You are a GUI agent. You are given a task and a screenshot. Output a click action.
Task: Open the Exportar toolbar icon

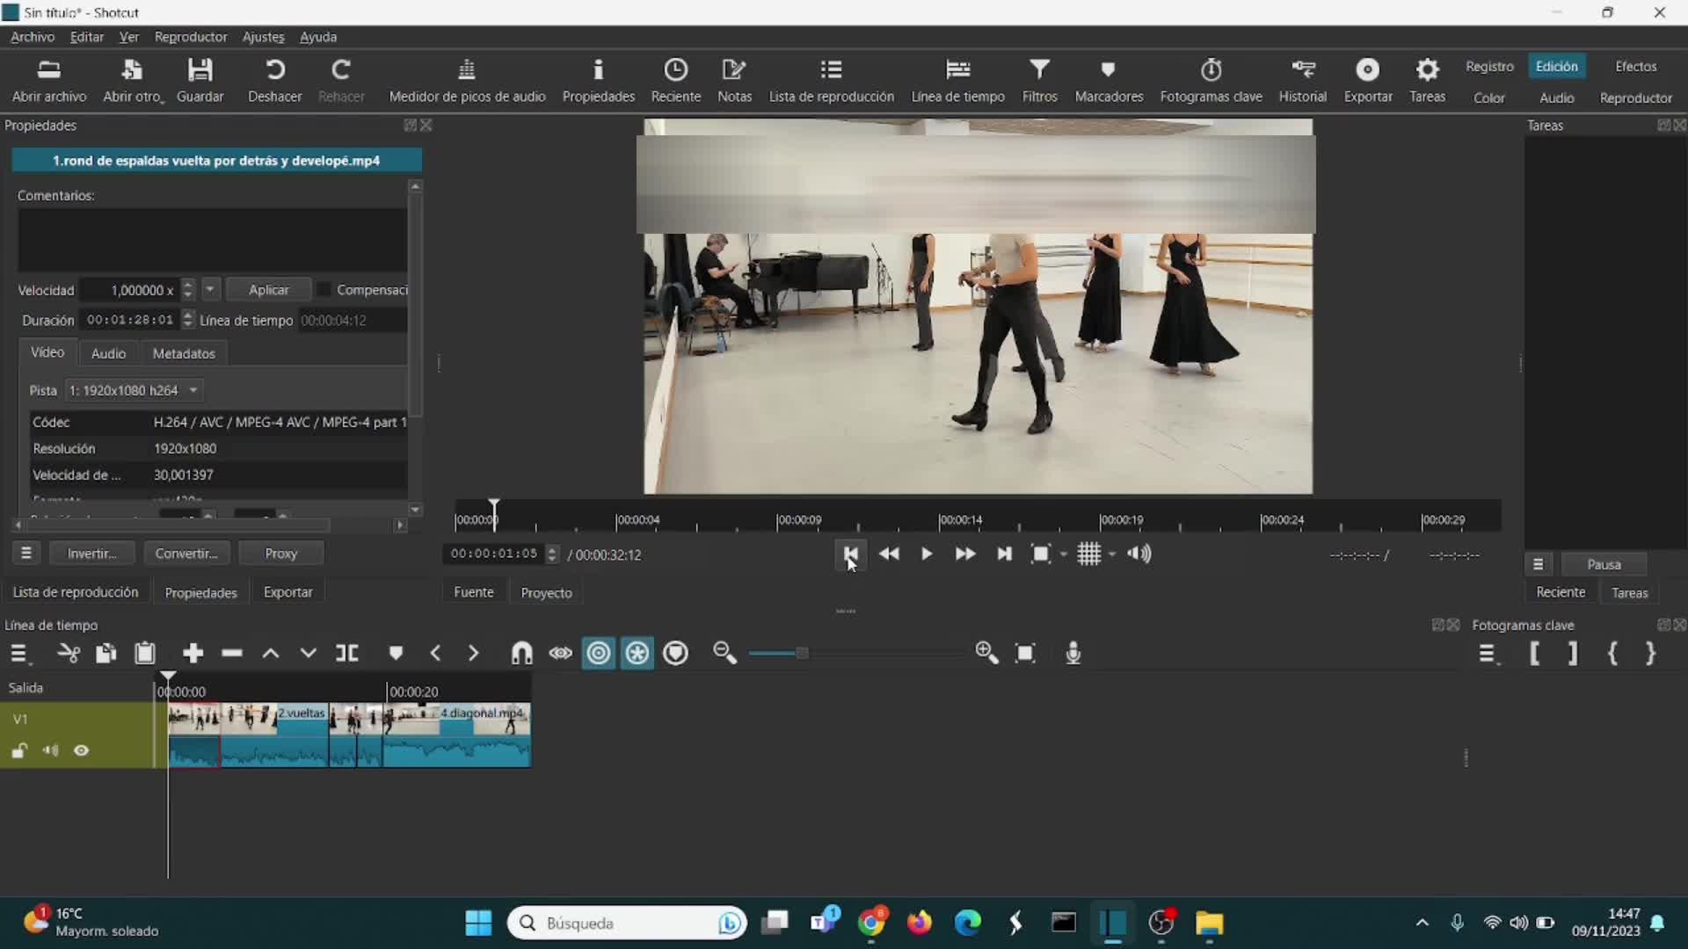pyautogui.click(x=1367, y=69)
